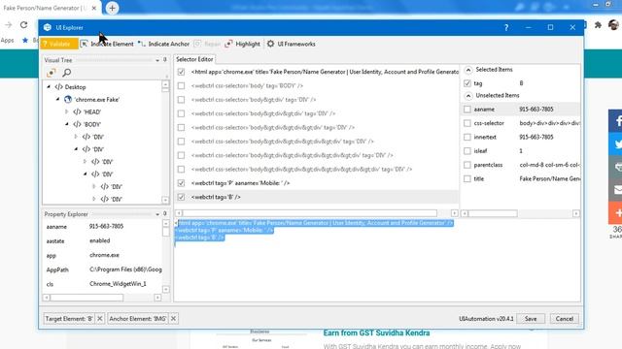Click Indicate Anchor in the toolbar
The width and height of the screenshot is (622, 349).
tap(164, 44)
